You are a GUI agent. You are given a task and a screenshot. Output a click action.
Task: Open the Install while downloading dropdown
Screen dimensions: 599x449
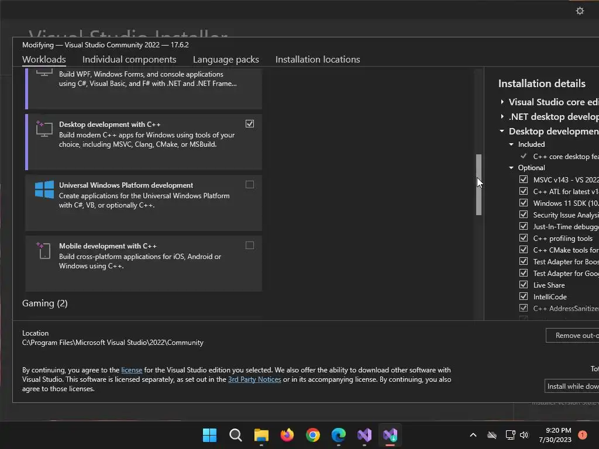click(572, 386)
